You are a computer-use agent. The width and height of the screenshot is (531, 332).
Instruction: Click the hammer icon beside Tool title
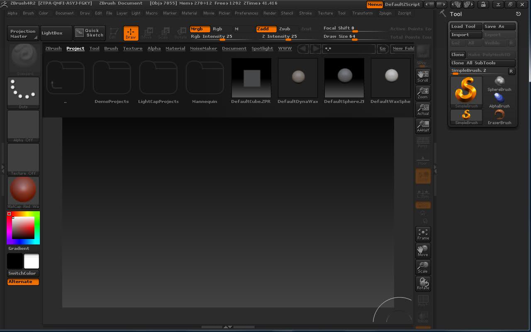click(x=443, y=14)
